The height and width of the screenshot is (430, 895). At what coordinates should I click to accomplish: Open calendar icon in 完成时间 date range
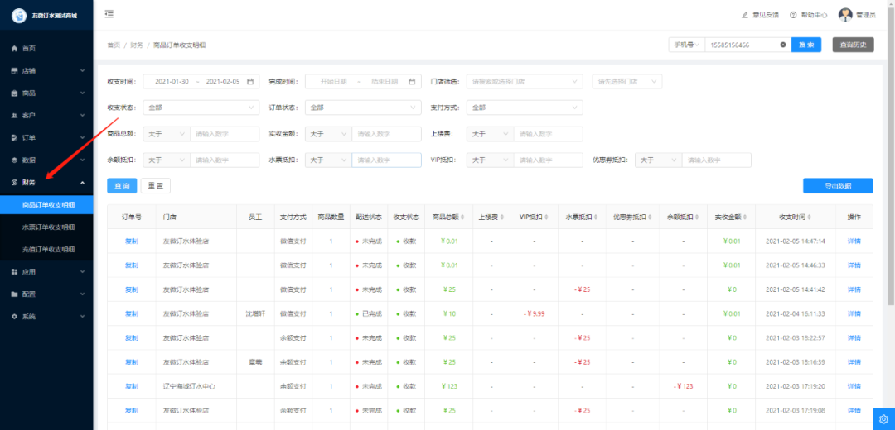click(412, 81)
